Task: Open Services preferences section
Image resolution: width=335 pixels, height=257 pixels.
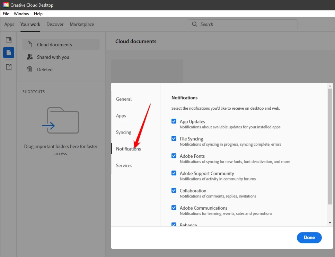Action: 124,165
